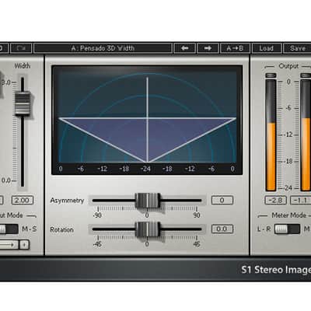The width and height of the screenshot is (311, 311).
Task: Click the Width fader handle
Action: 23,103
